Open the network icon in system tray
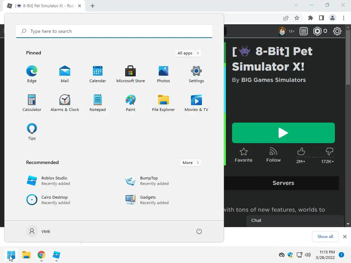The height and width of the screenshot is (263, 351). click(x=299, y=255)
